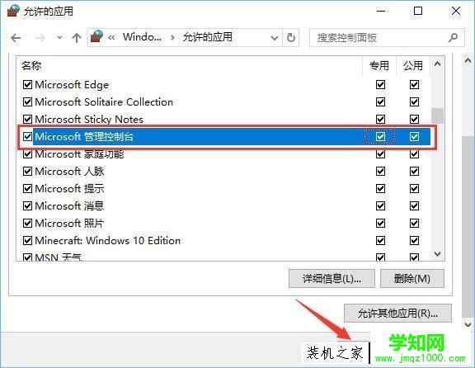475x368 pixels.
Task: Open the recent locations dropdown arrow
Action: (59, 38)
